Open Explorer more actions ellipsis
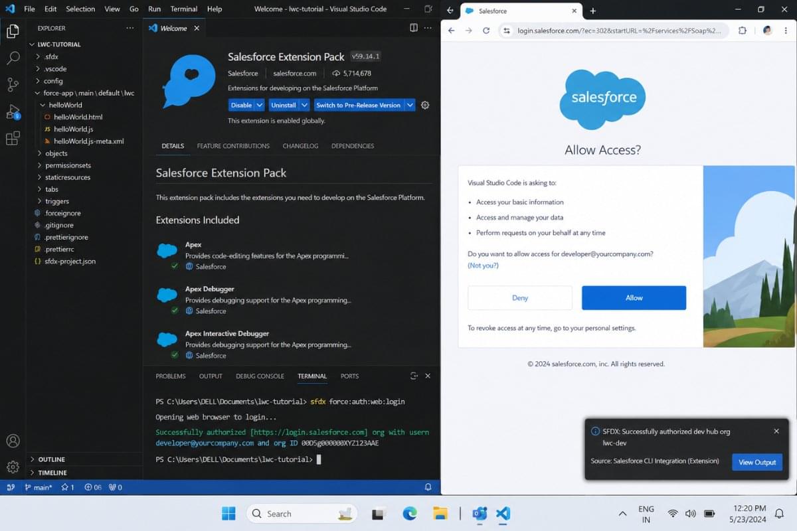Screen dimensions: 797x531 click(x=130, y=29)
